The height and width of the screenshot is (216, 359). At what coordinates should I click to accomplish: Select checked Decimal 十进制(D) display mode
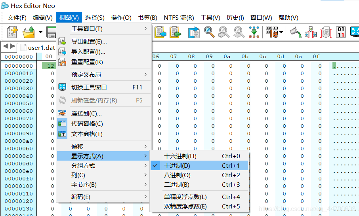tap(199, 165)
